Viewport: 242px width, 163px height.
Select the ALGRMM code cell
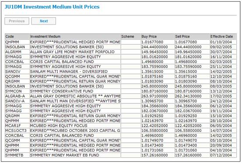pos(17,52)
